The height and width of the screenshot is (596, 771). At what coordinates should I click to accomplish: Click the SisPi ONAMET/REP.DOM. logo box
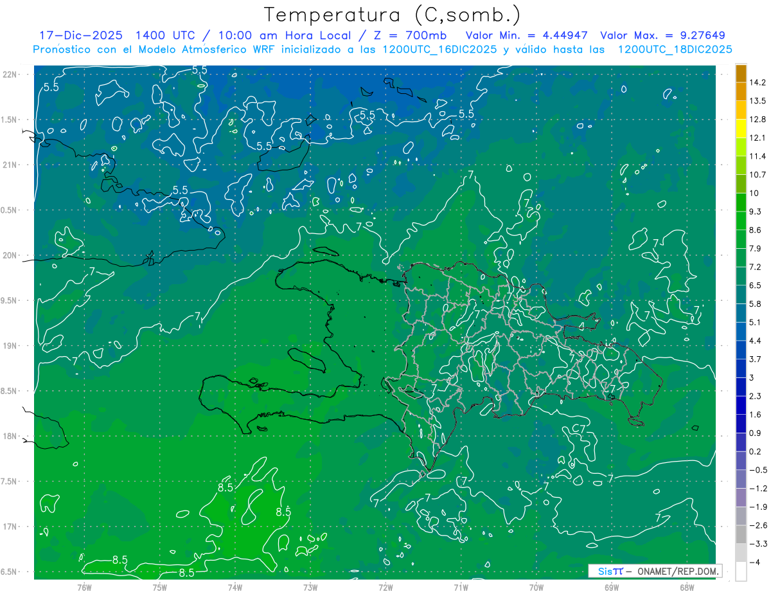(x=655, y=571)
